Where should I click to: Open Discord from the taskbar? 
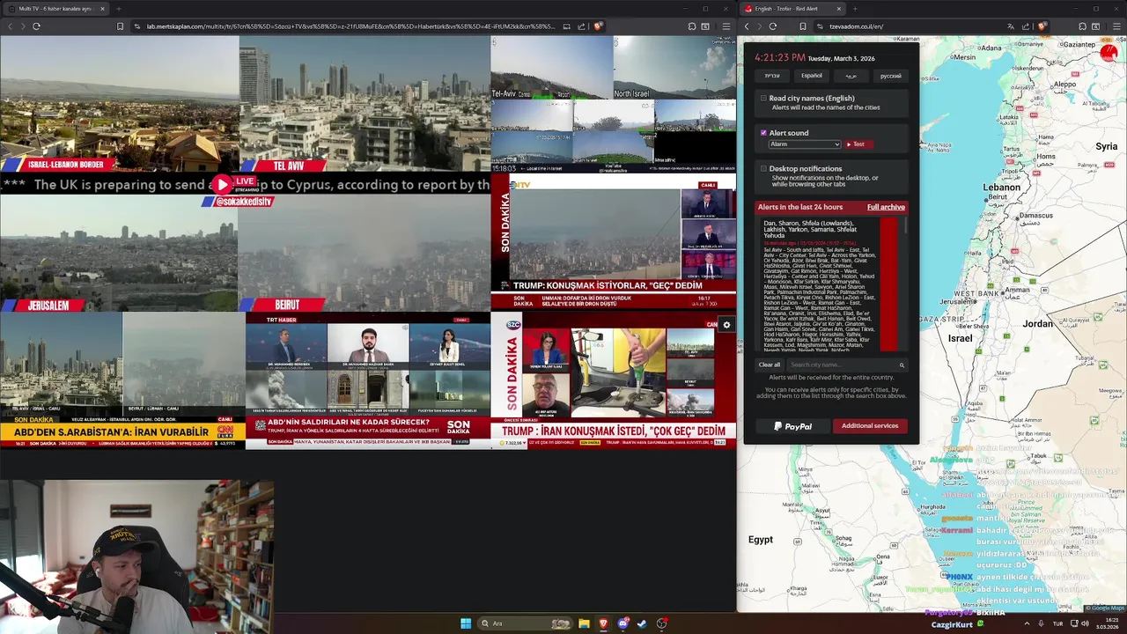[x=623, y=623]
